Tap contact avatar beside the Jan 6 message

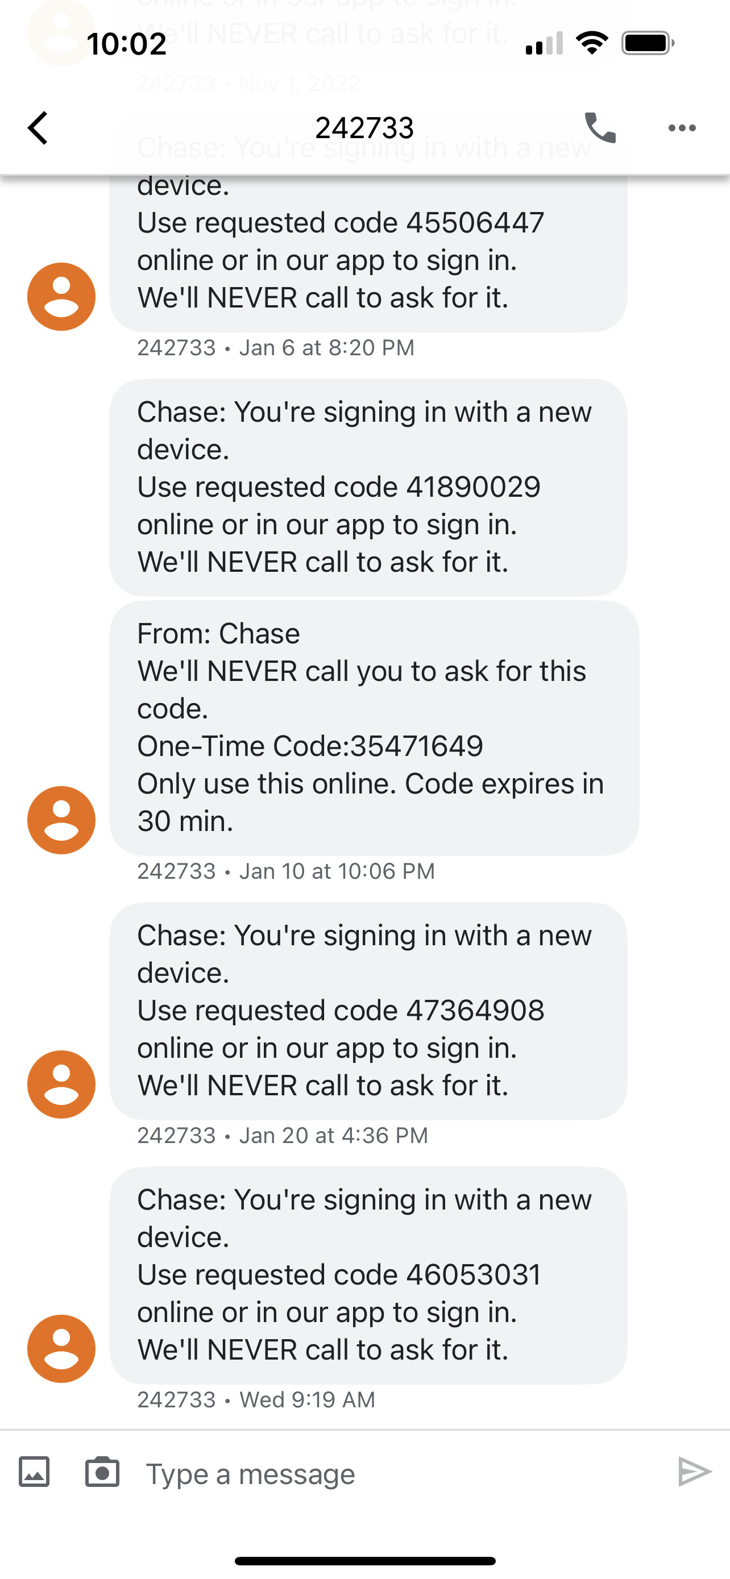[61, 297]
